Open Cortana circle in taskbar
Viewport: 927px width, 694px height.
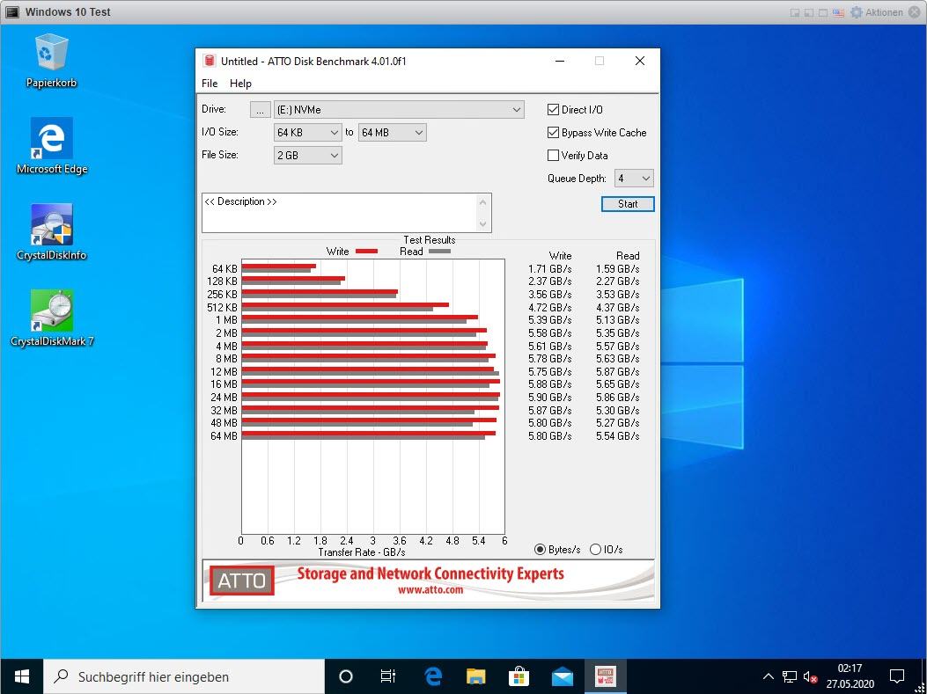pos(346,676)
